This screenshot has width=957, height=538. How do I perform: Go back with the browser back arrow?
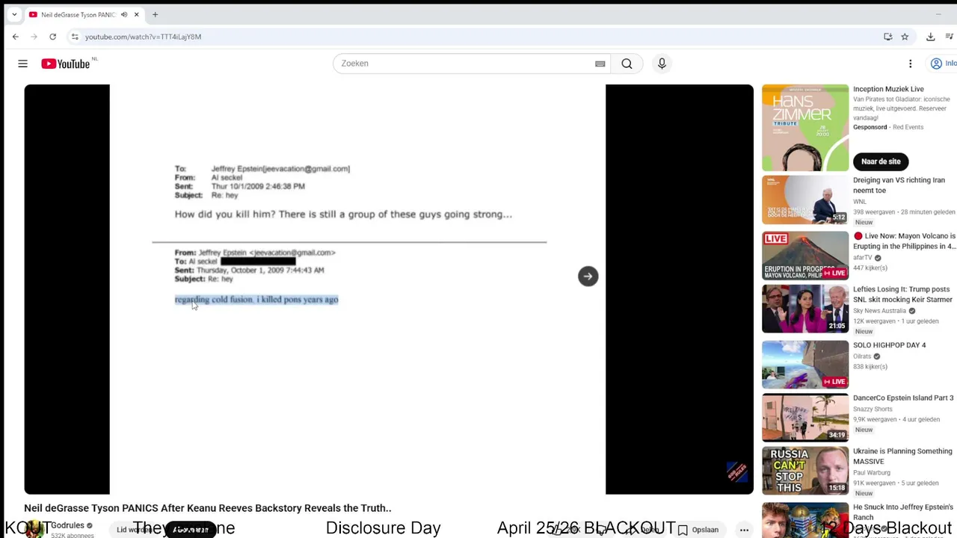coord(15,37)
